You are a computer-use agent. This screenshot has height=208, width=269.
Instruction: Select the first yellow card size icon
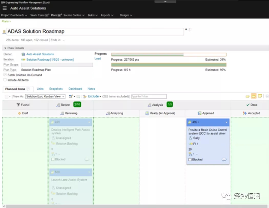pyautogui.click(x=247, y=96)
